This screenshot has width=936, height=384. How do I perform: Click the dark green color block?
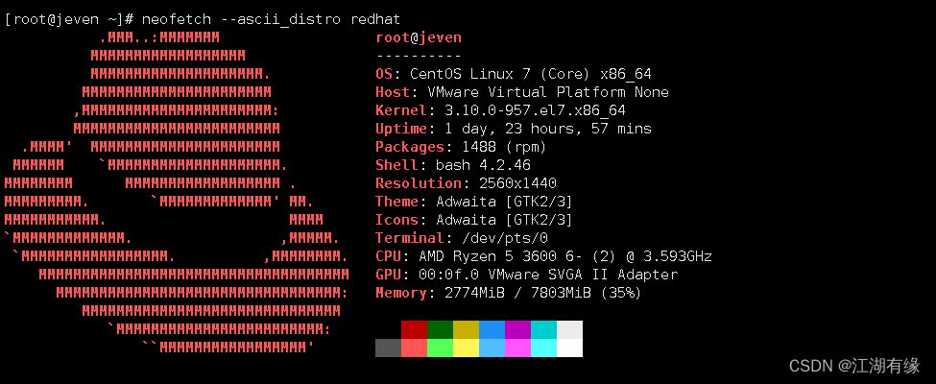(x=440, y=329)
